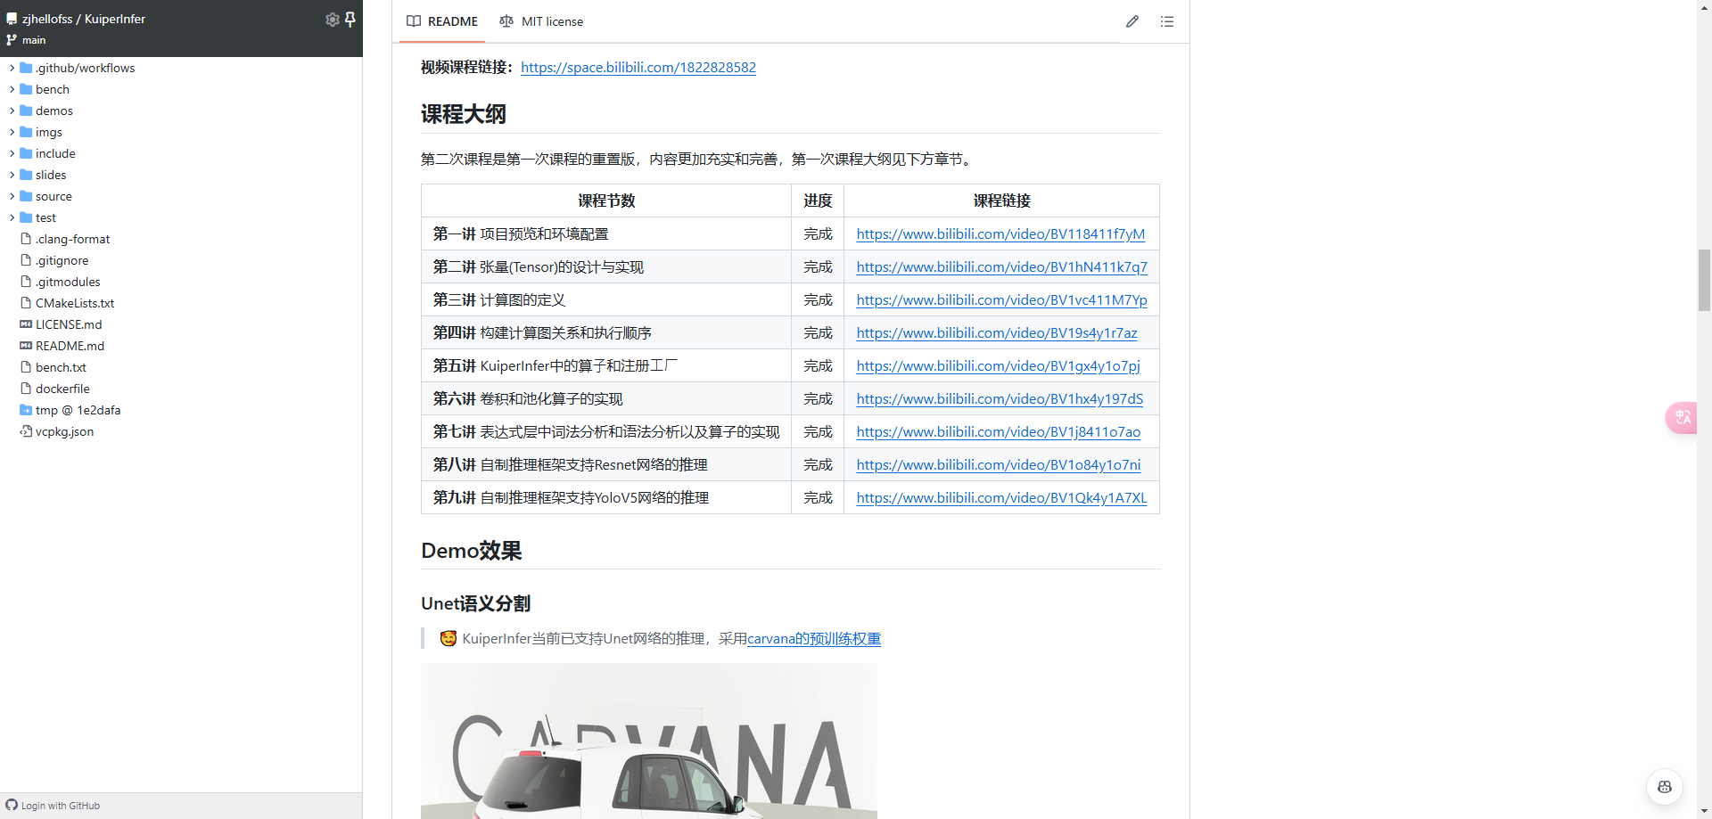The width and height of the screenshot is (1712, 819).
Task: Open README.md in the file tree
Action: (x=70, y=346)
